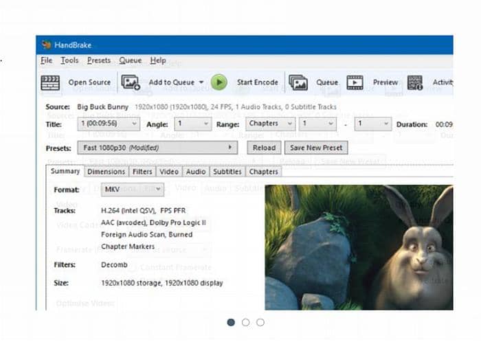
Task: Click the Duration value 00:09
Action: (x=444, y=124)
